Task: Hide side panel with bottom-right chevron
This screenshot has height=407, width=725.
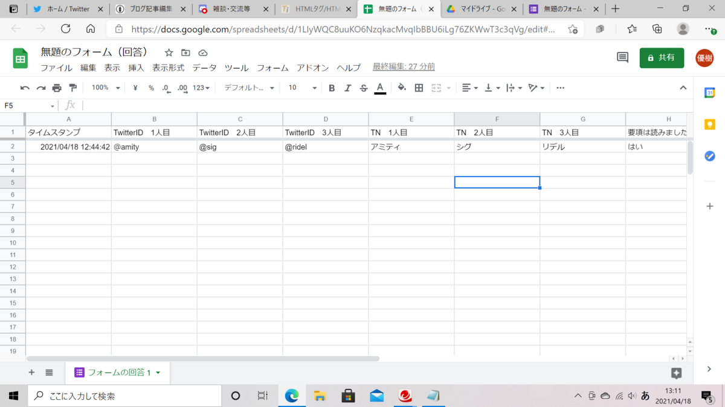Action: pos(709,369)
